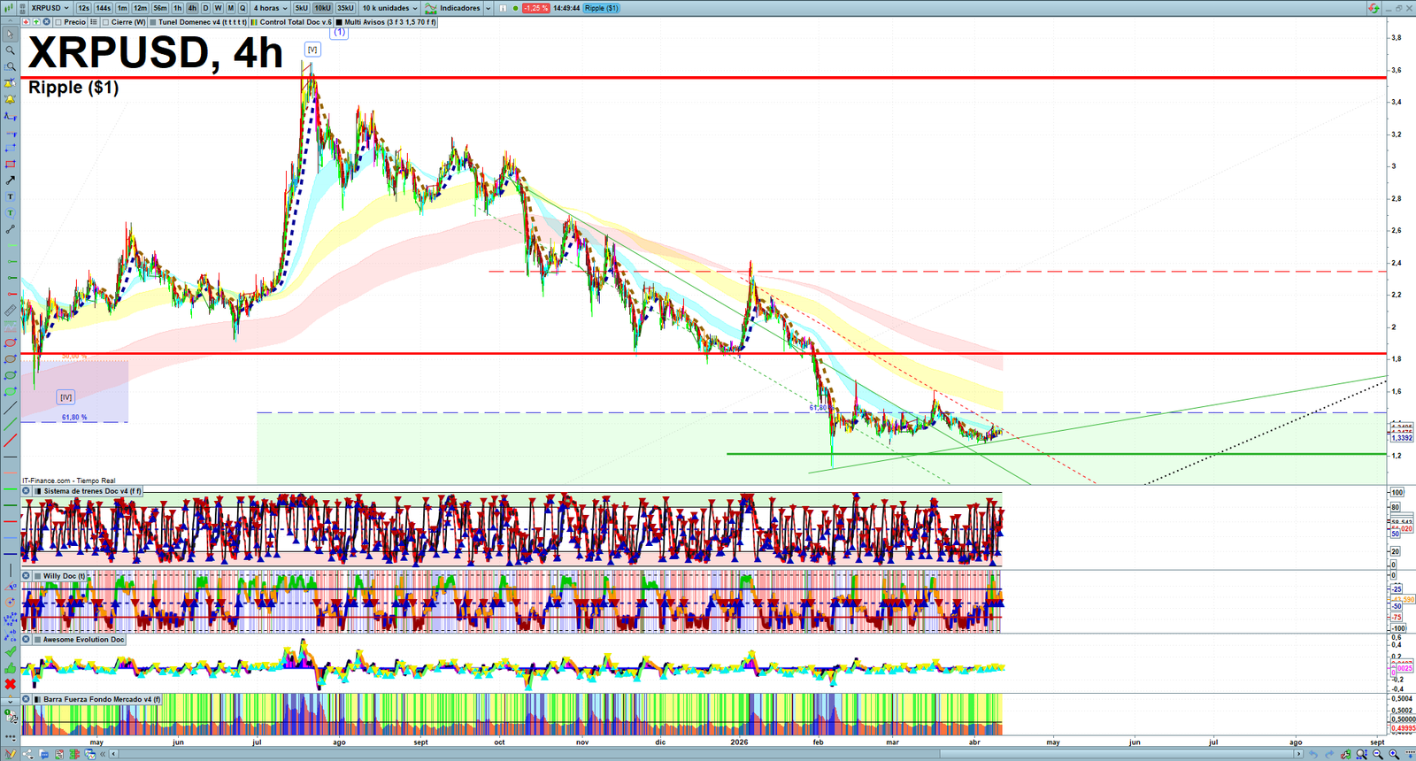Close the Barra Fuerza Fondo Mercado panel

27,700
